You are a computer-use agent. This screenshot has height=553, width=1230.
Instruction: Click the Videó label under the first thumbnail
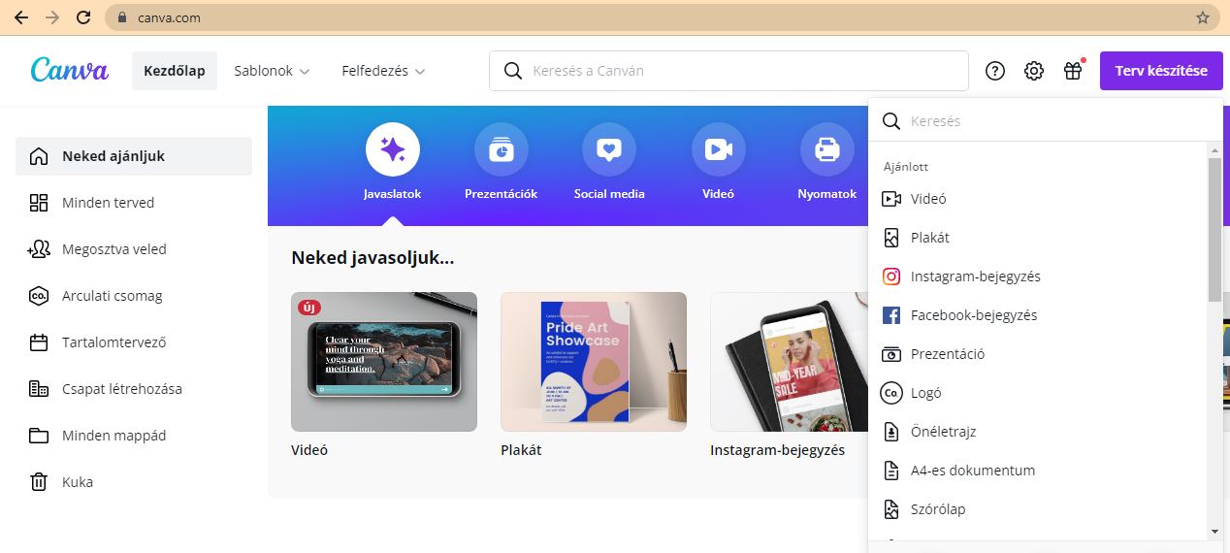[309, 450]
